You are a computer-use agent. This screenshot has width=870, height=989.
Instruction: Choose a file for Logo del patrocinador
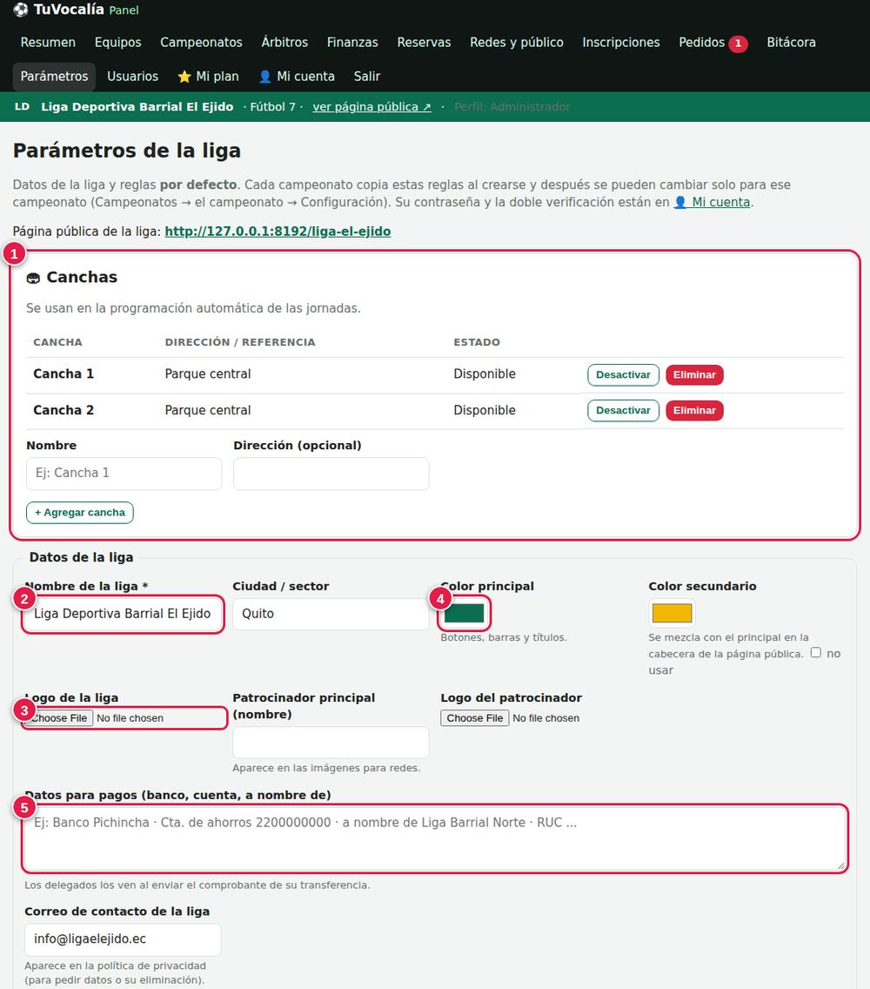[x=475, y=717]
